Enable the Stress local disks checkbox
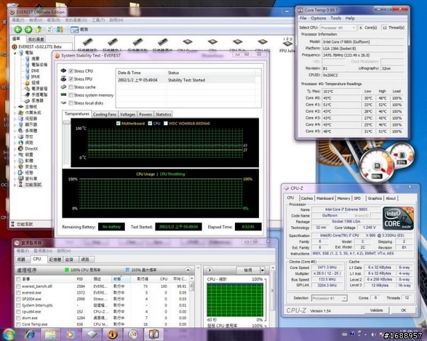The height and width of the screenshot is (341, 427). pos(71,103)
